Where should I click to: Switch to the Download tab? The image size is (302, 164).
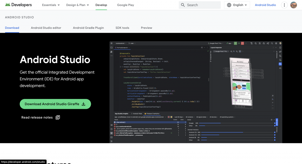pyautogui.click(x=12, y=28)
